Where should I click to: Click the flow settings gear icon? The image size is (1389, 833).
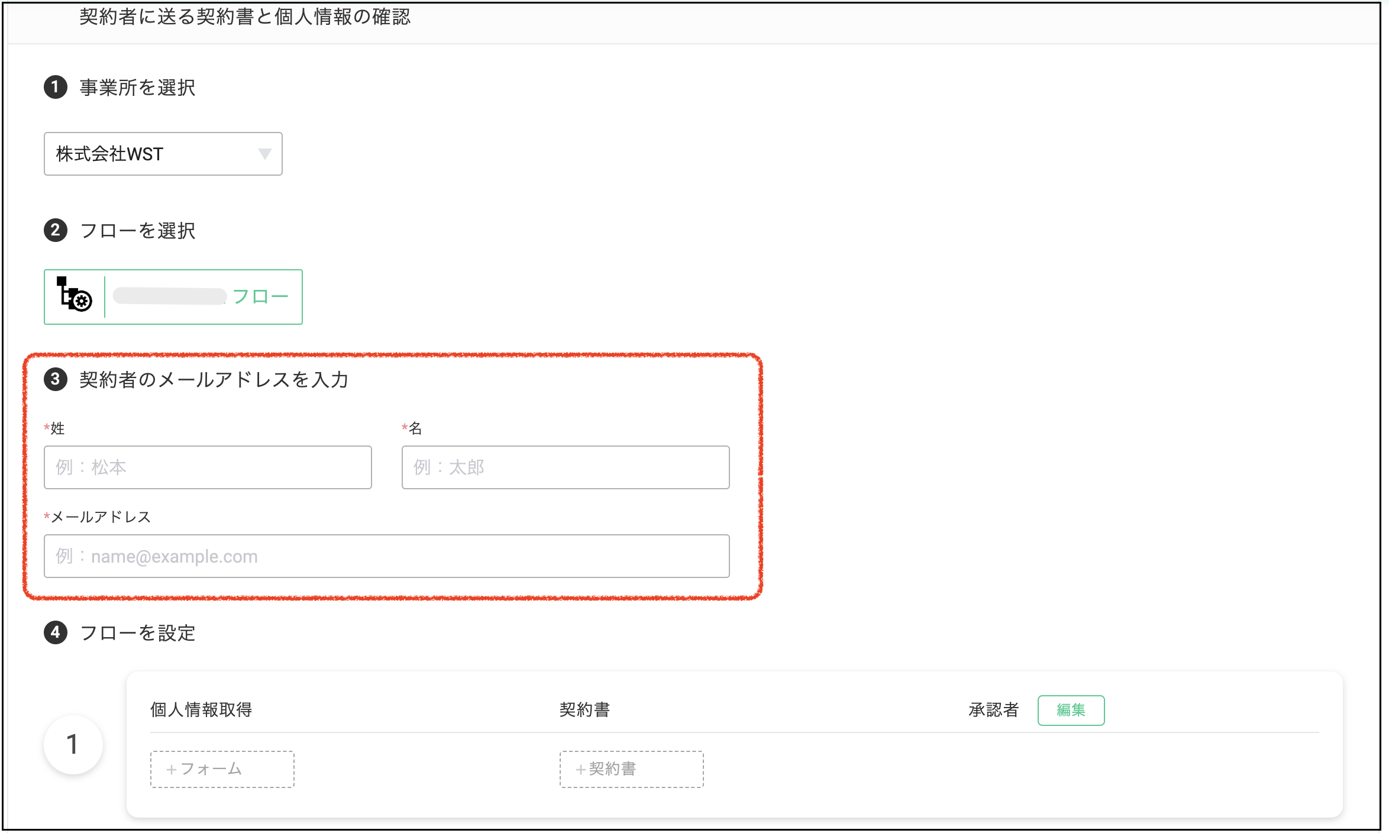click(75, 294)
